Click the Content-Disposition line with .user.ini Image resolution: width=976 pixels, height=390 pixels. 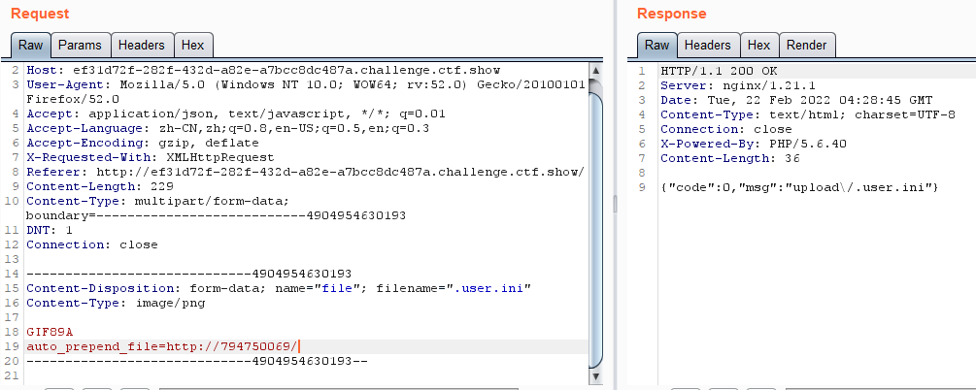pyautogui.click(x=279, y=288)
